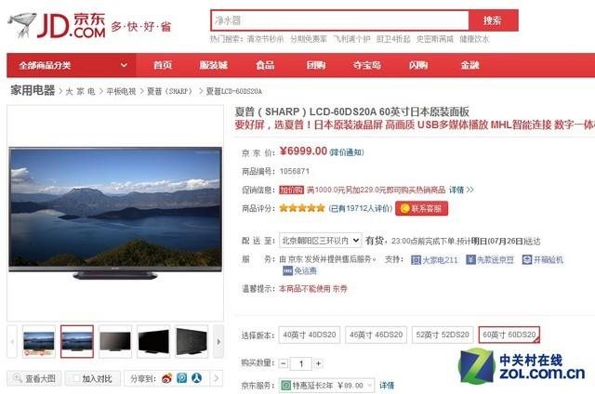This screenshot has height=394, width=595.
Task: Select the dark side-view TV thumbnail
Action: 153,341
